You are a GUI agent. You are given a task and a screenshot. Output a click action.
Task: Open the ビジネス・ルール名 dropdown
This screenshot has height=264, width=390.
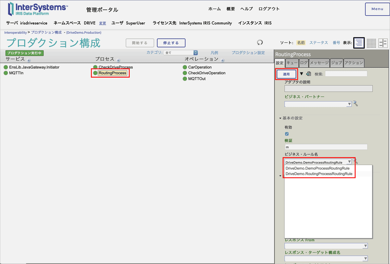(x=318, y=162)
